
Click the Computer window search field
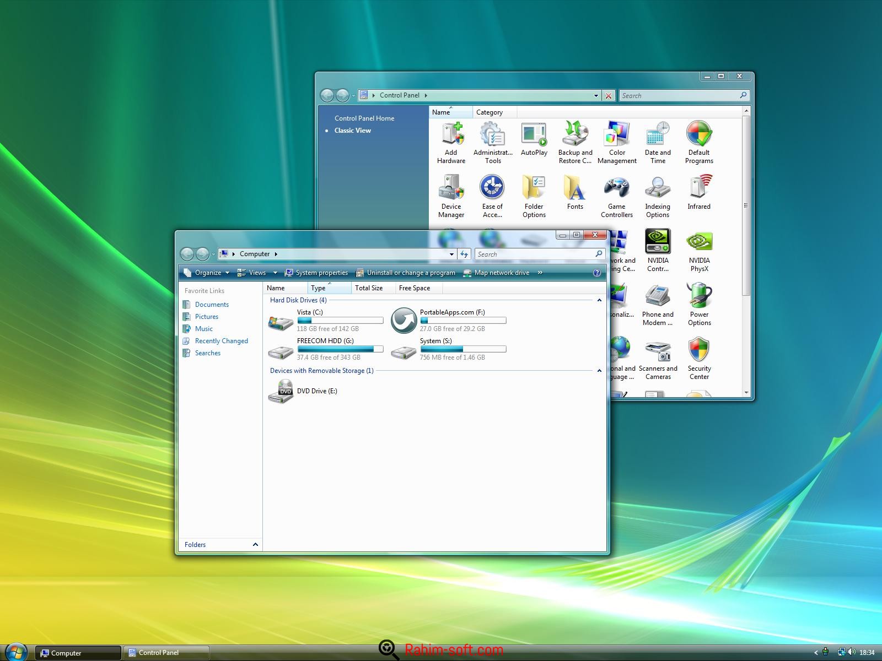click(535, 254)
